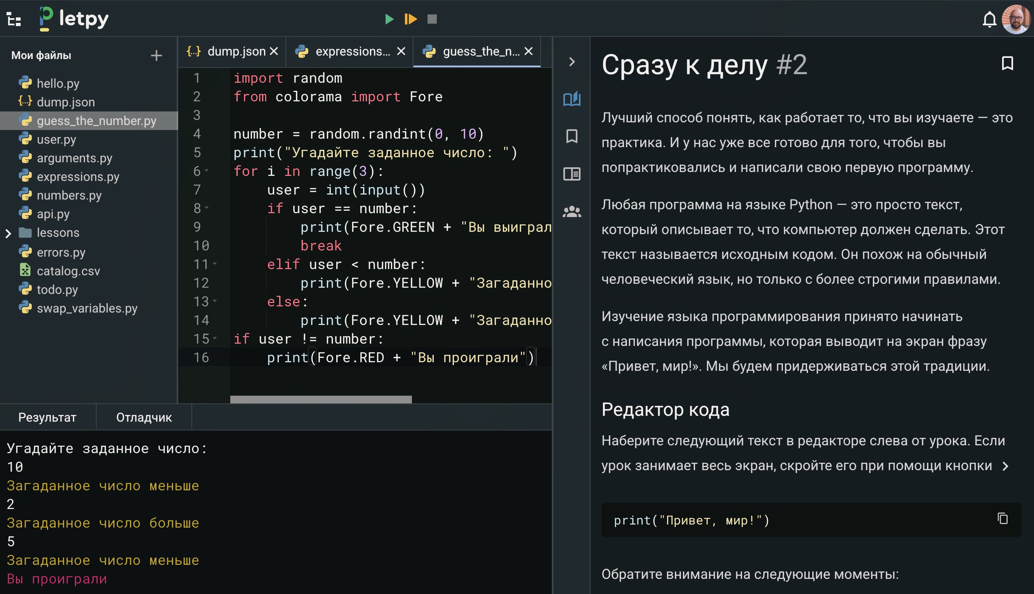Stop the running program
1034x594 pixels.
(433, 19)
